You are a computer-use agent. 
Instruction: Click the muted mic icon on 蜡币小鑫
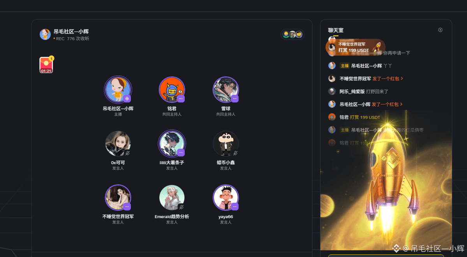pos(235,153)
